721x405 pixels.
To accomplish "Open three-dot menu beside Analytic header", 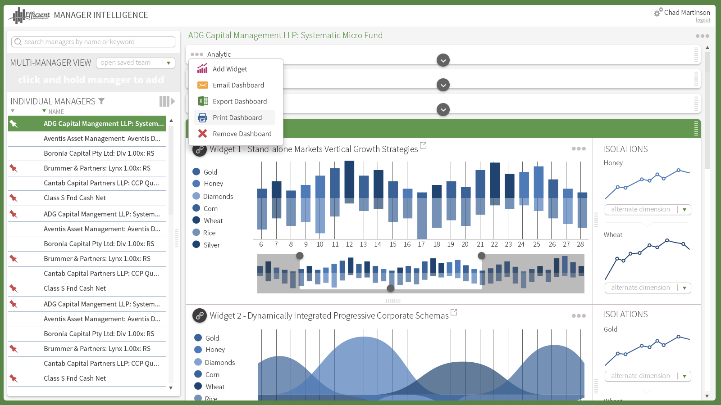I will [197, 54].
